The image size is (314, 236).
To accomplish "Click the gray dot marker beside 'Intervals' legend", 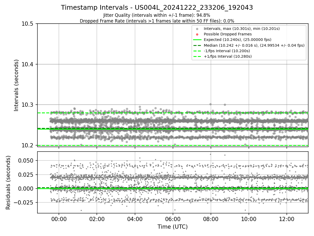I will [197, 29].
